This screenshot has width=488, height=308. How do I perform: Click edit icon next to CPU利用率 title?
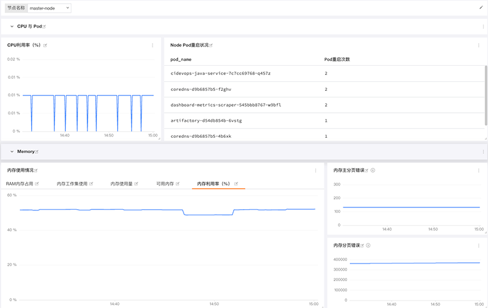click(x=45, y=45)
